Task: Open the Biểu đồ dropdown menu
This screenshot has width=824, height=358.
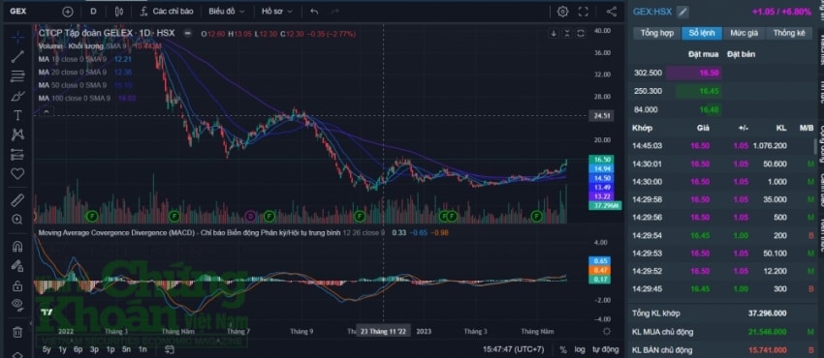Action: (x=227, y=11)
